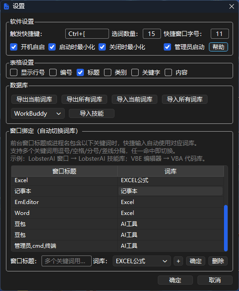Click the binding table vertical scrollbar
Screen dimensions: 239x291
tap(226, 228)
